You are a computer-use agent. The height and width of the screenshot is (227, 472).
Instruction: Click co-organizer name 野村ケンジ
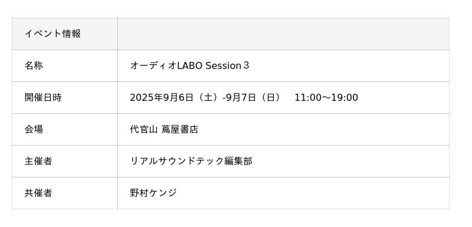coord(153,193)
